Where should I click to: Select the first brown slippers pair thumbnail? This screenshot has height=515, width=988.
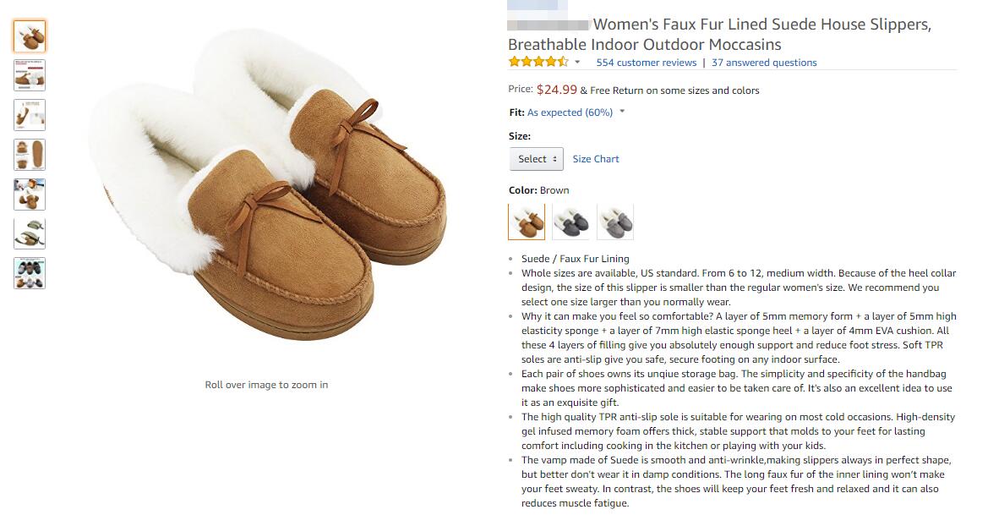pyautogui.click(x=30, y=36)
